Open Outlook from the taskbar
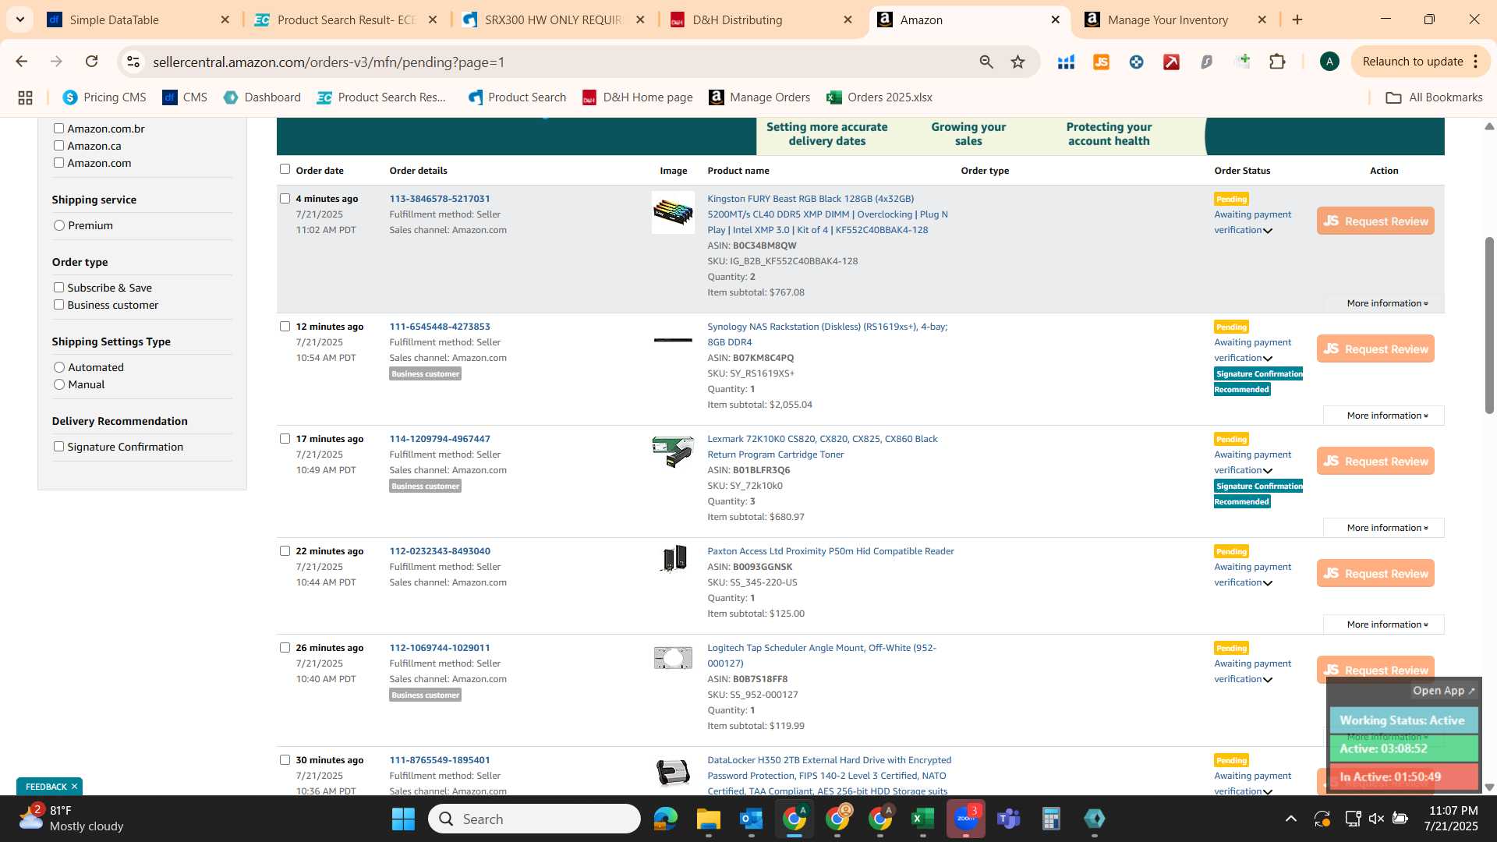Screen dimensions: 1497x842 [751, 819]
